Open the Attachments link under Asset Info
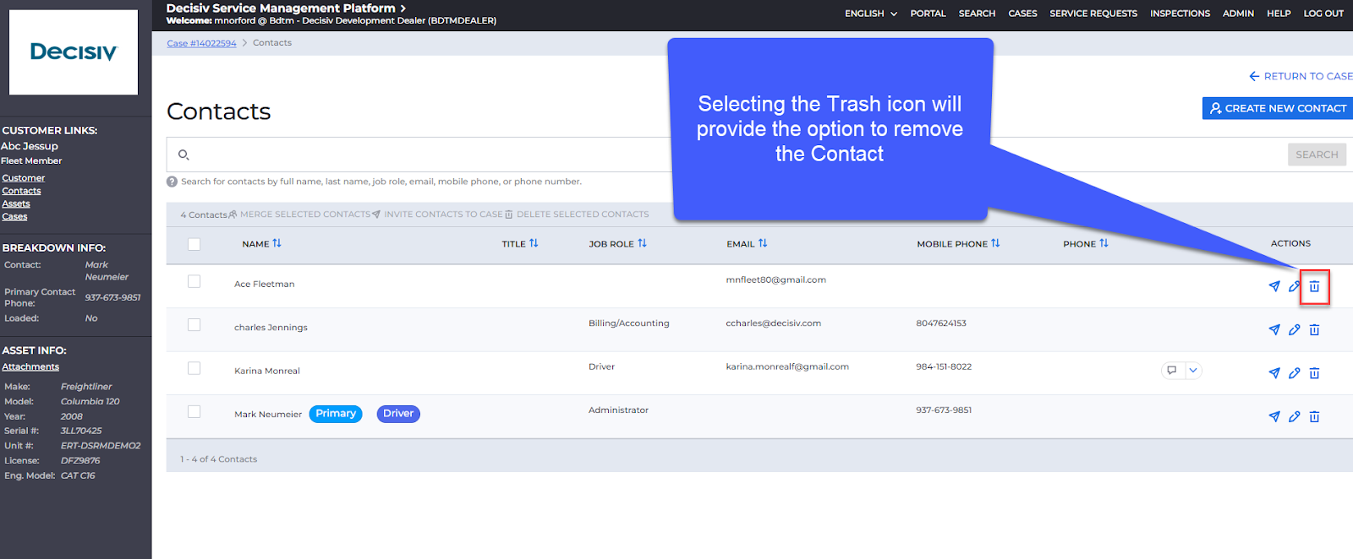This screenshot has height=559, width=1353. coord(30,367)
